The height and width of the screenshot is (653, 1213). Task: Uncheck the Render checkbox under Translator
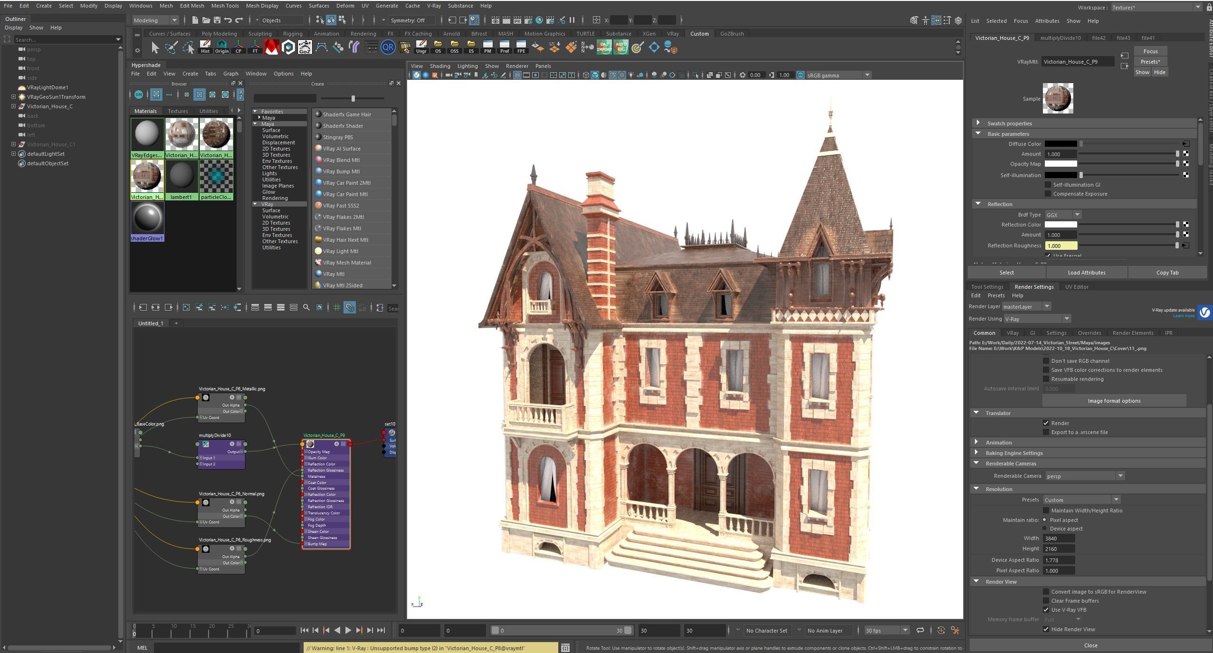click(1046, 423)
